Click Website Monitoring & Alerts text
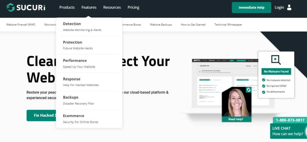The width and height of the screenshot is (307, 142). click(x=82, y=30)
